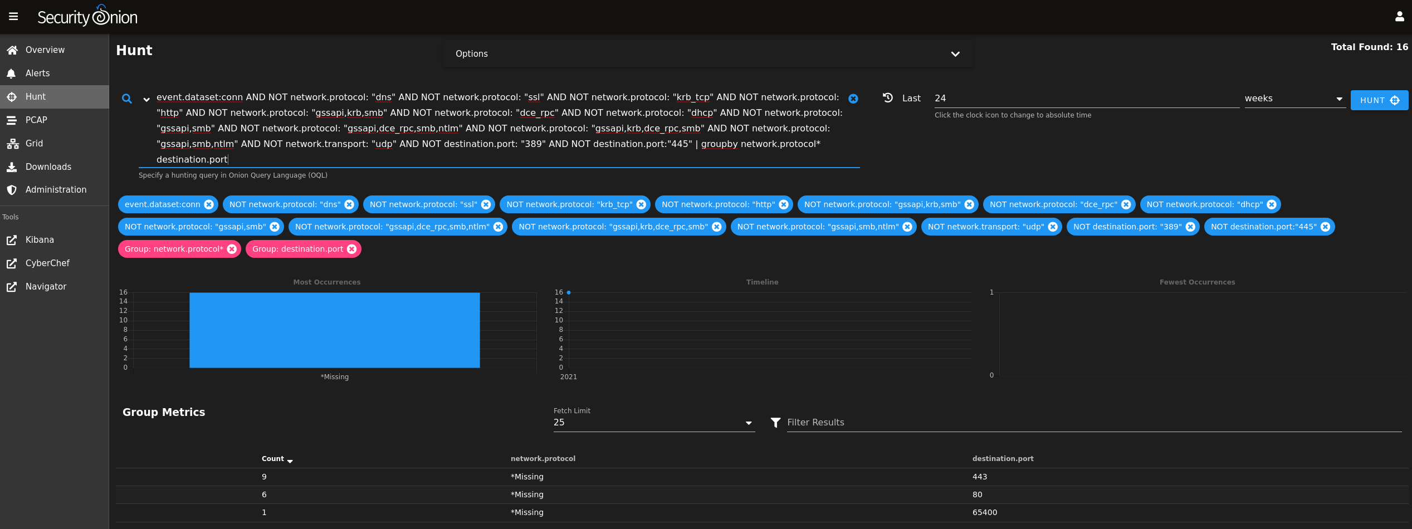Remove the NOT "gssapi,smb" protocol chip
1412x529 pixels.
(275, 227)
